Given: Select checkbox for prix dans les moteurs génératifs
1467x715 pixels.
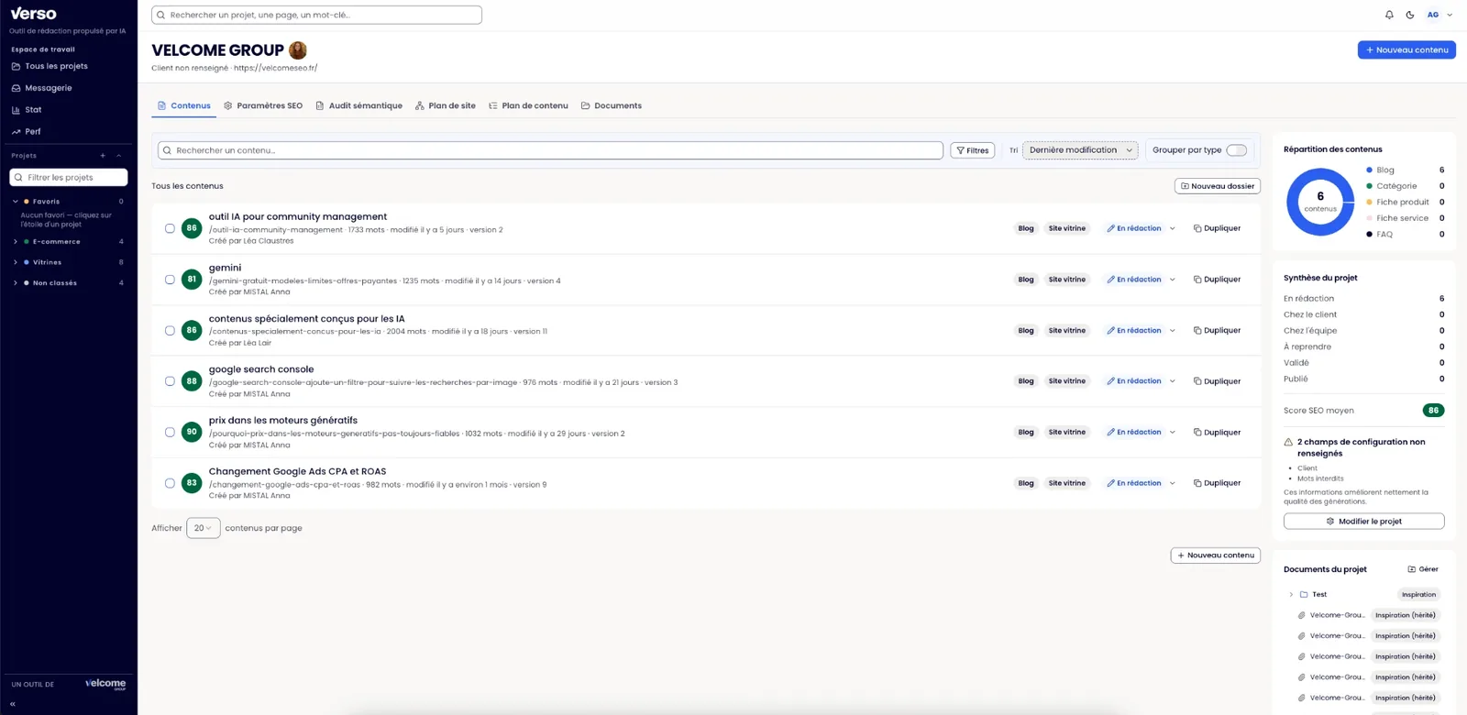Looking at the screenshot, I should (170, 432).
